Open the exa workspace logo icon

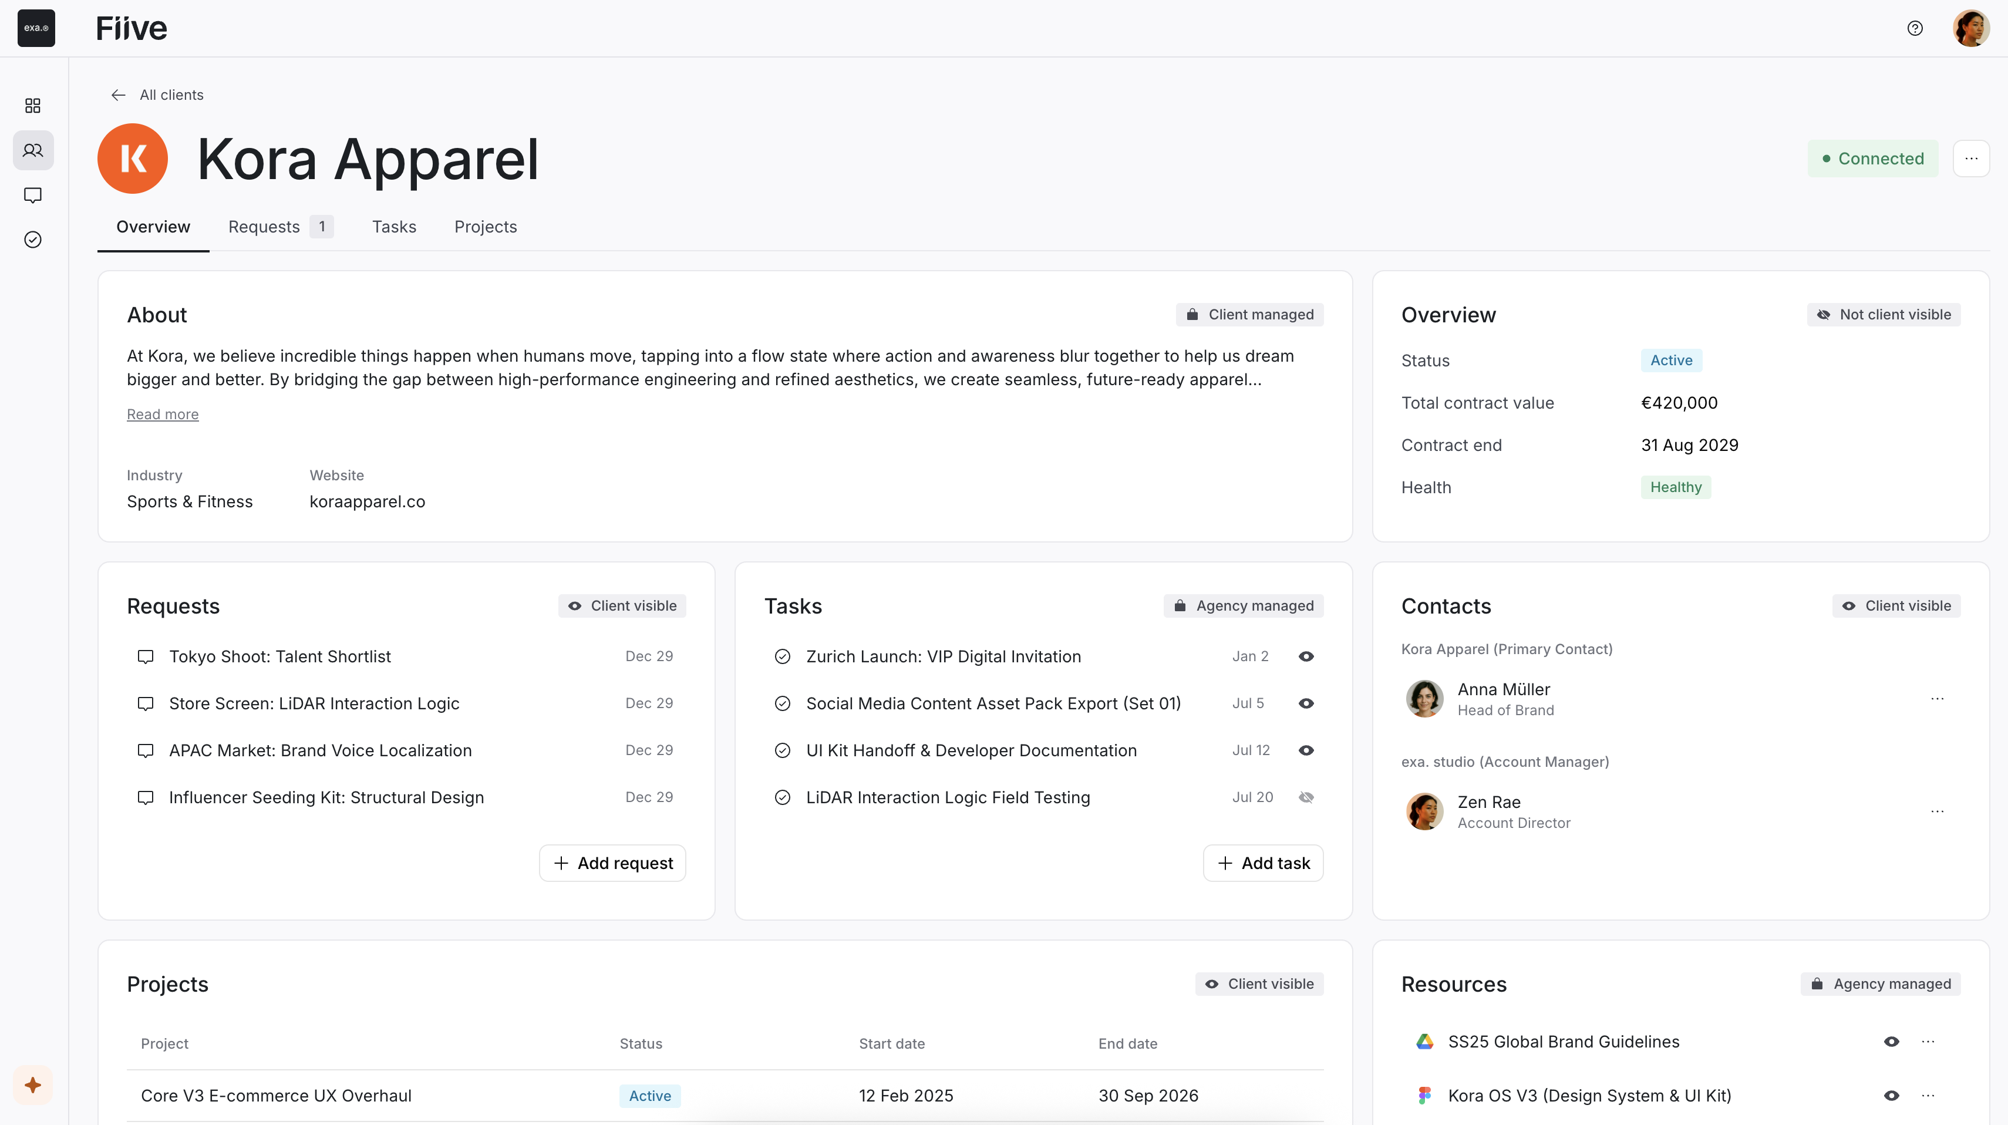pos(36,29)
